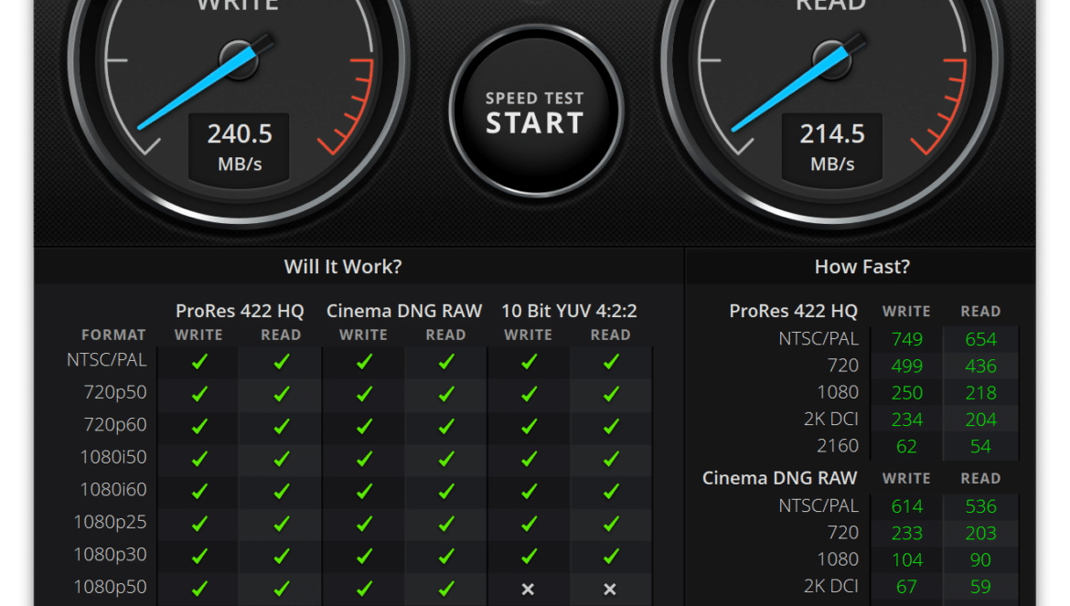This screenshot has width=1070, height=606.
Task: Click the 720p50 10 Bit YUV write checkmark
Action: click(529, 393)
